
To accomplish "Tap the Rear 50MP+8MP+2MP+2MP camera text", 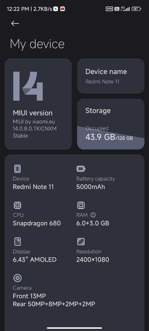I will [x=54, y=304].
